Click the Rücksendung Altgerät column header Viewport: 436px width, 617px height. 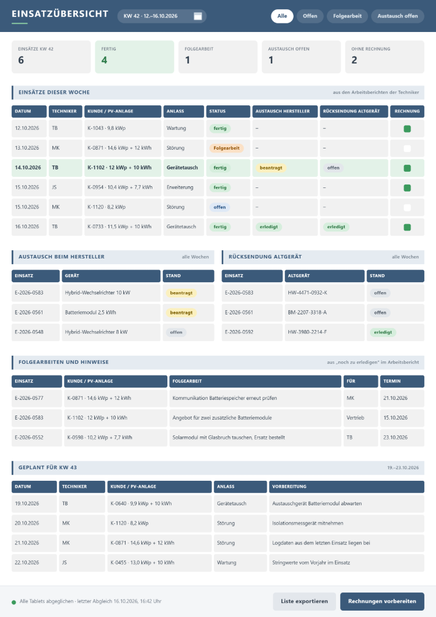coord(354,111)
